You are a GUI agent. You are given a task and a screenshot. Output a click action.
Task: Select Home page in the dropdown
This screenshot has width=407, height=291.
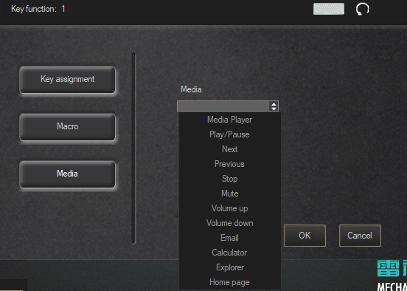coord(230,282)
